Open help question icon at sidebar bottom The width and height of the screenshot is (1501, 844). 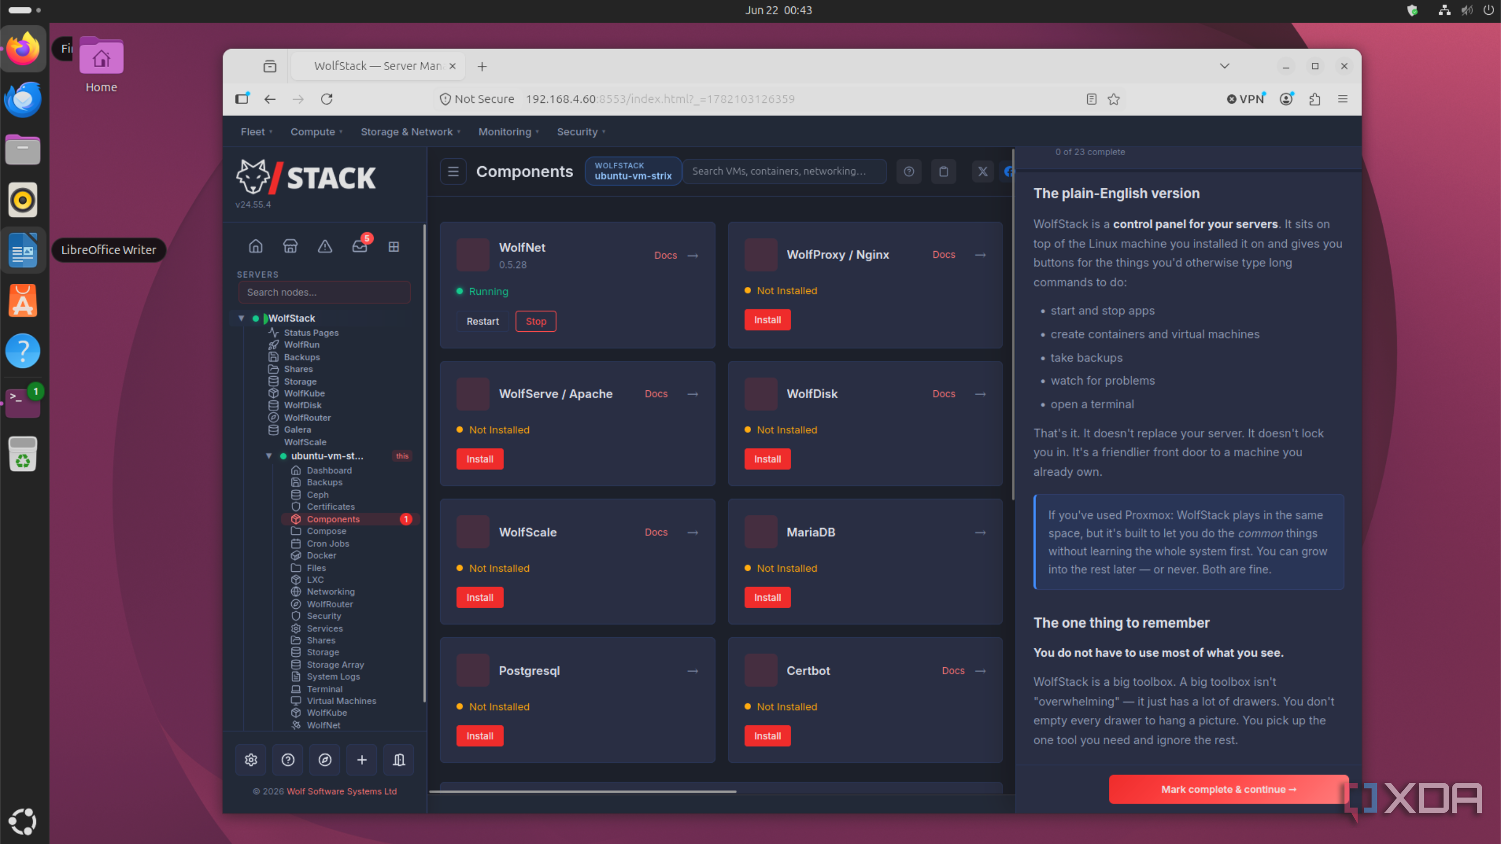[x=288, y=760]
